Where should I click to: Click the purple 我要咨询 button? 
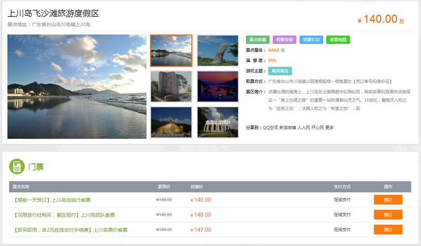point(284,40)
